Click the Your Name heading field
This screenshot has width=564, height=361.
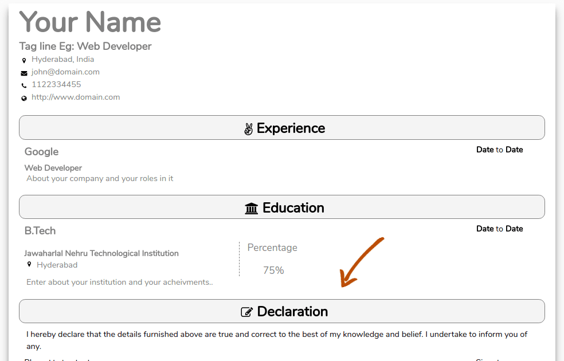(x=91, y=22)
